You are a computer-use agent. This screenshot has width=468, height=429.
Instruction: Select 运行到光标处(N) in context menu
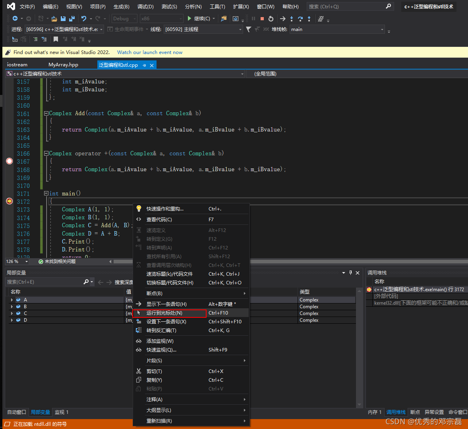(191, 313)
